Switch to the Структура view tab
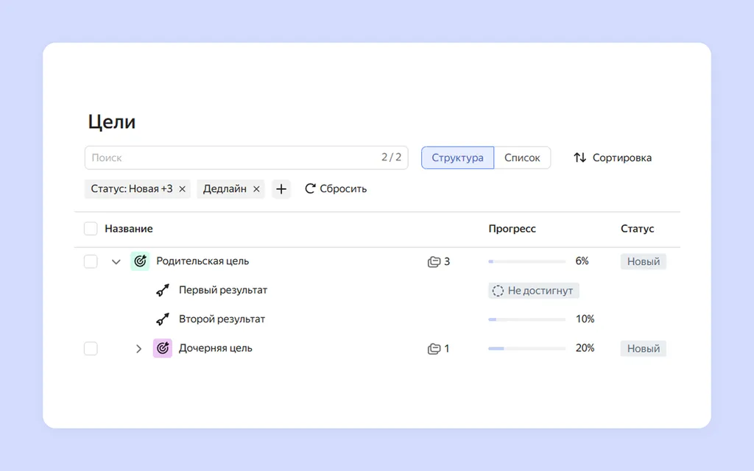Image resolution: width=754 pixels, height=471 pixels. point(457,157)
